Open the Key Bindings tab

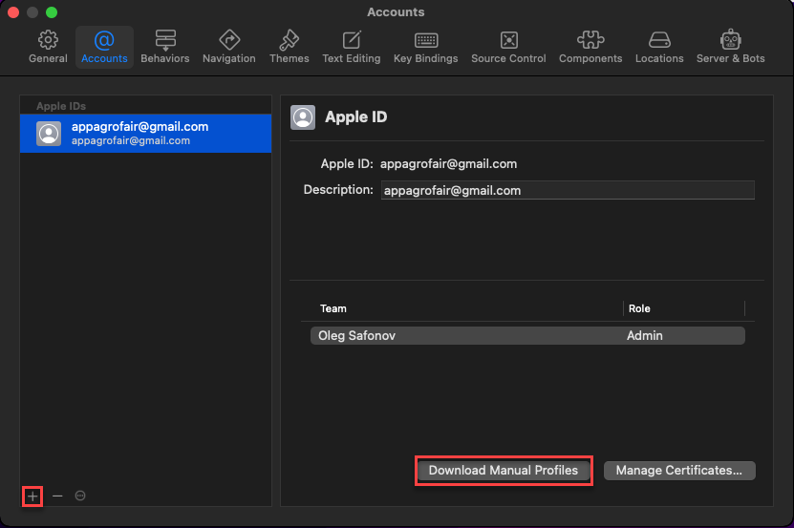426,47
